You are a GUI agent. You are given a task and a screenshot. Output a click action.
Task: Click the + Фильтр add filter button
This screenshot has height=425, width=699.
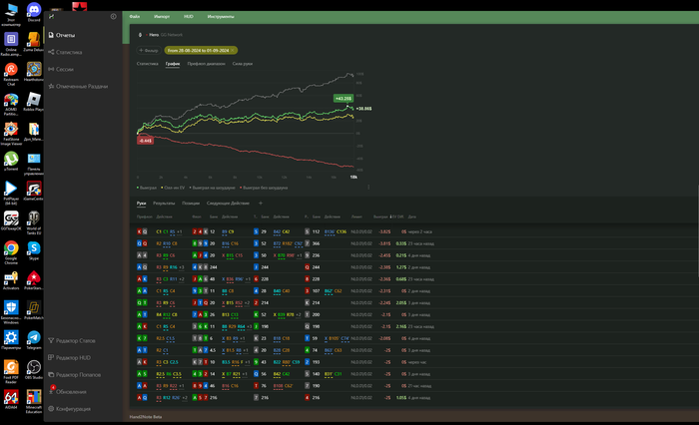pyautogui.click(x=149, y=50)
